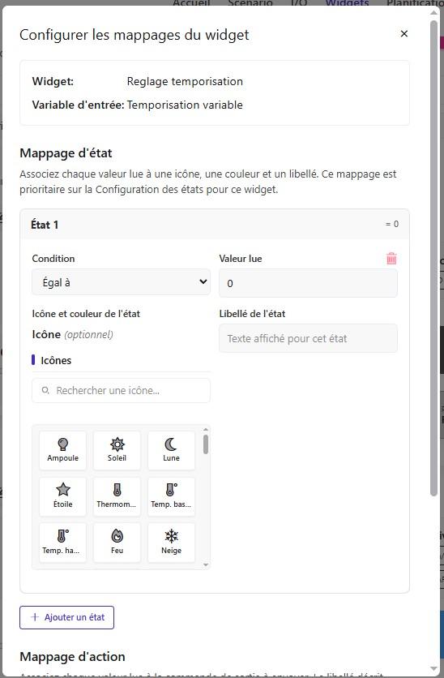Choose the Feu flame icon
Screen dimensions: 444x678
click(x=117, y=543)
